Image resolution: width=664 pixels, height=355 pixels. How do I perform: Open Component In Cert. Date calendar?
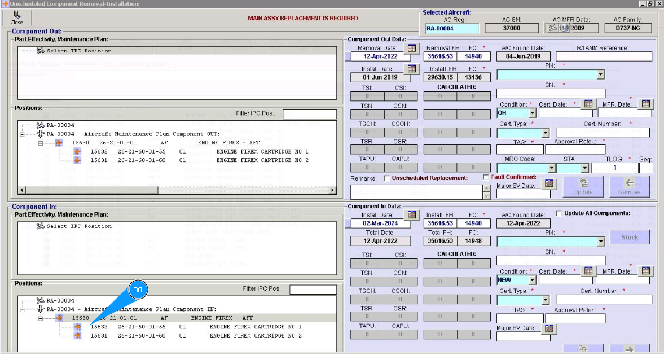coord(588,271)
